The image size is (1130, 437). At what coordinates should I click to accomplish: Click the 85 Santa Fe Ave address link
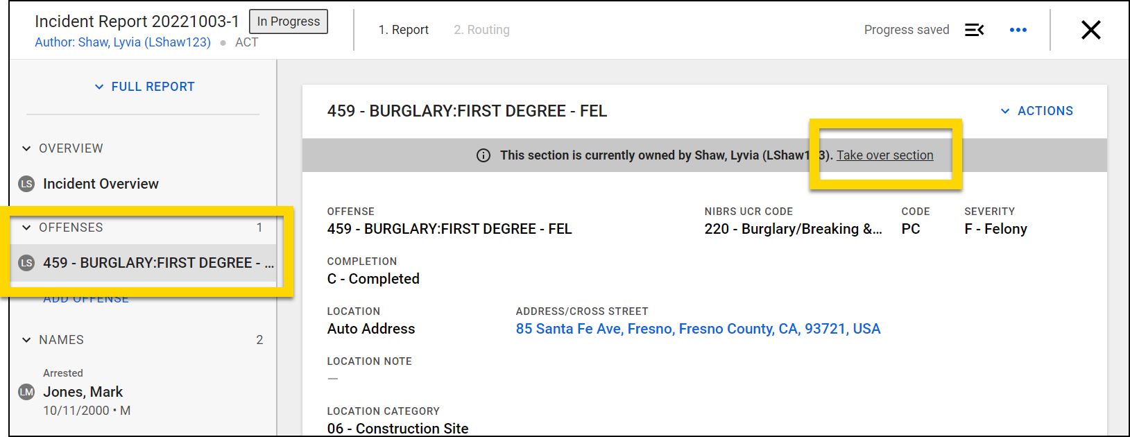(697, 328)
